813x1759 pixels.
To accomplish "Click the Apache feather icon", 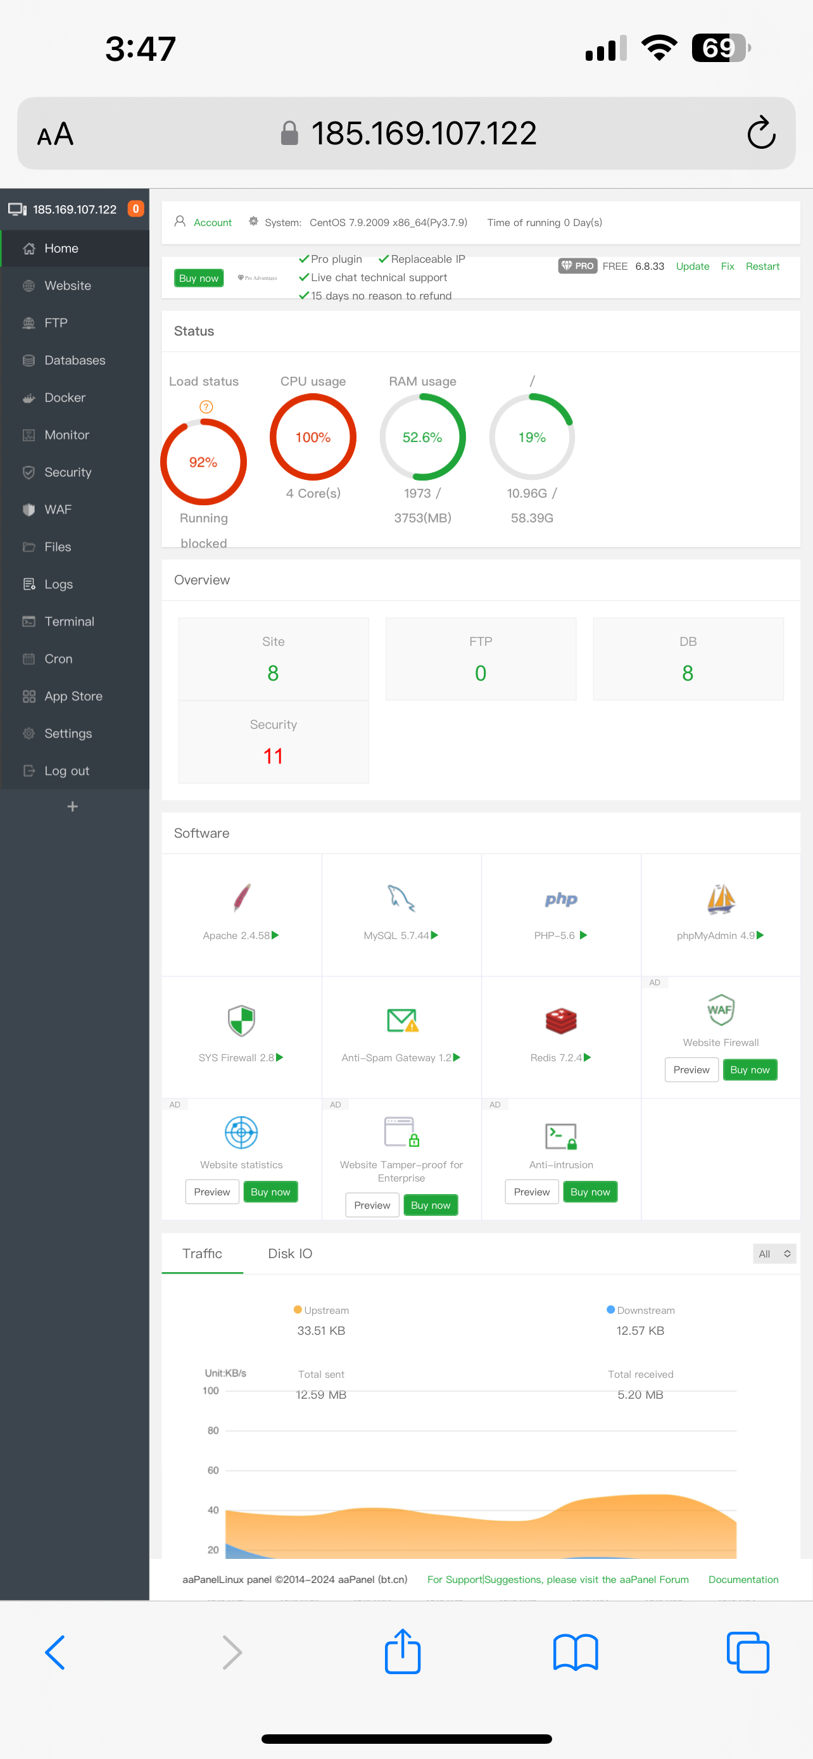I will pyautogui.click(x=242, y=898).
